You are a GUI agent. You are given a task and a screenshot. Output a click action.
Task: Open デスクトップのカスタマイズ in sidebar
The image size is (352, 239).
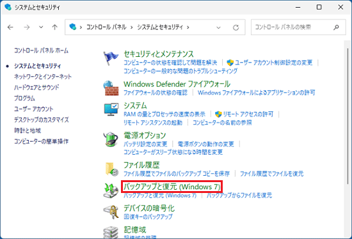pos(42,119)
